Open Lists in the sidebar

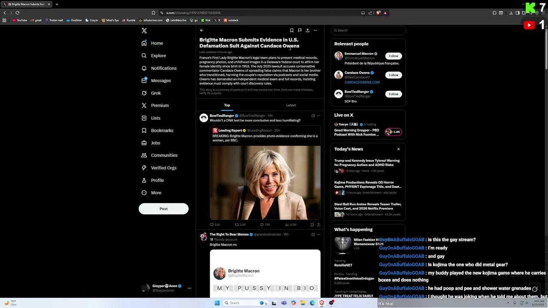tap(151, 118)
